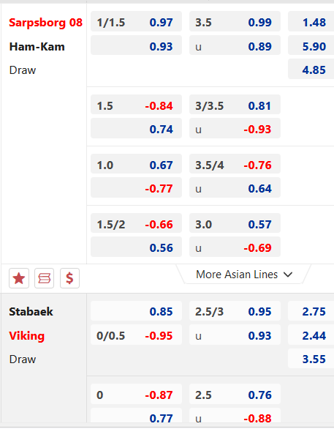
Task: Open the Viking team link
Action: [27, 336]
